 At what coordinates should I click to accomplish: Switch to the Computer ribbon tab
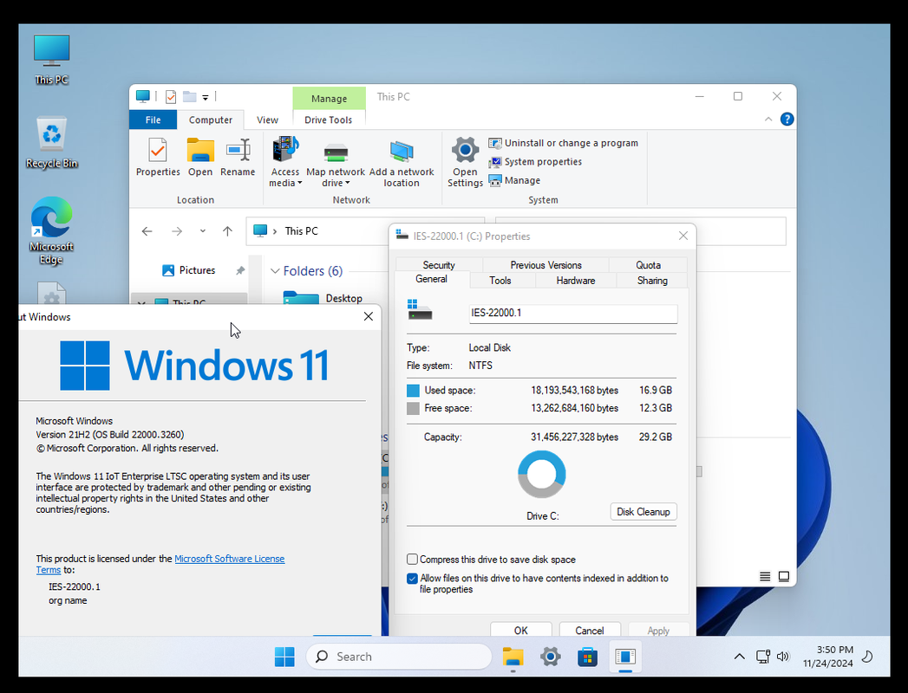[210, 120]
